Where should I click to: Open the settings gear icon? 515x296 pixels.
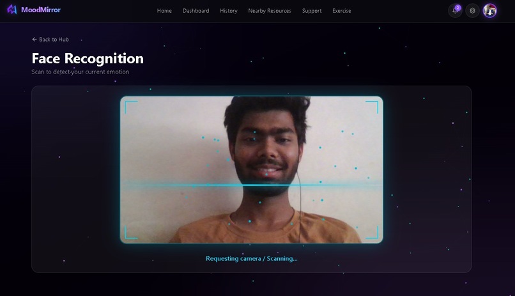click(x=472, y=10)
